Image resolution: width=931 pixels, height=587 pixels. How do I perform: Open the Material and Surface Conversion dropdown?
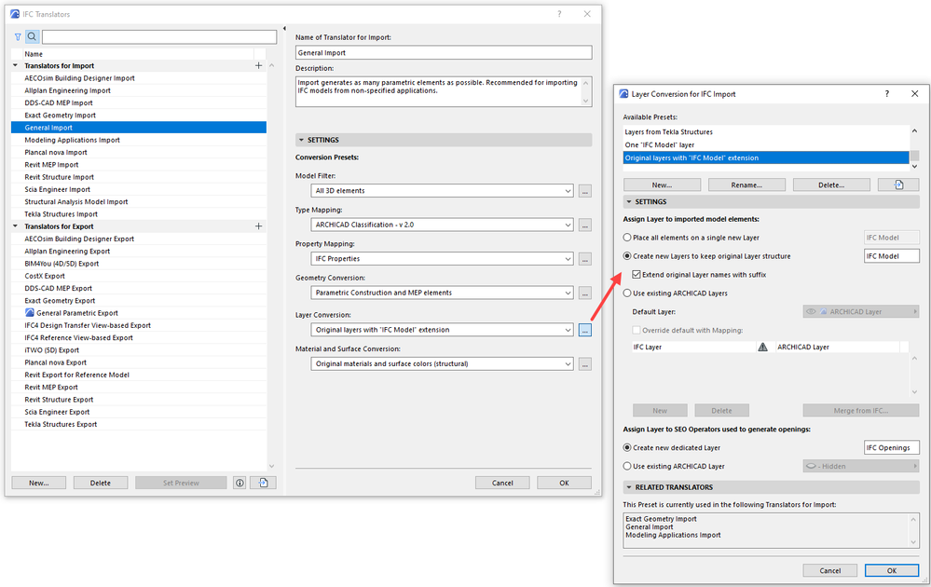pyautogui.click(x=442, y=363)
